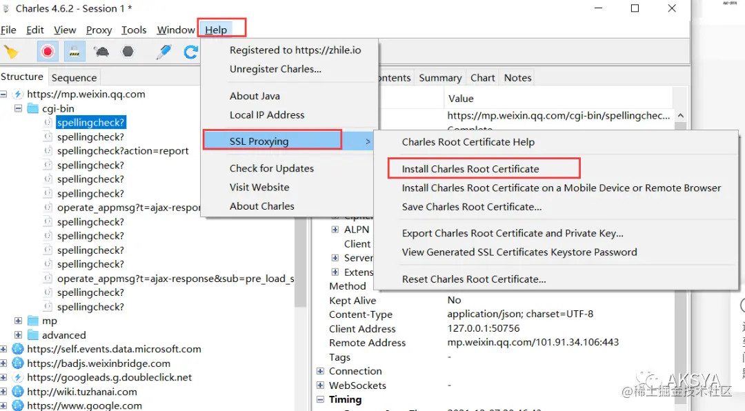Screen dimensions: 745x411
Task: Open the Edit menu
Action: (34, 30)
